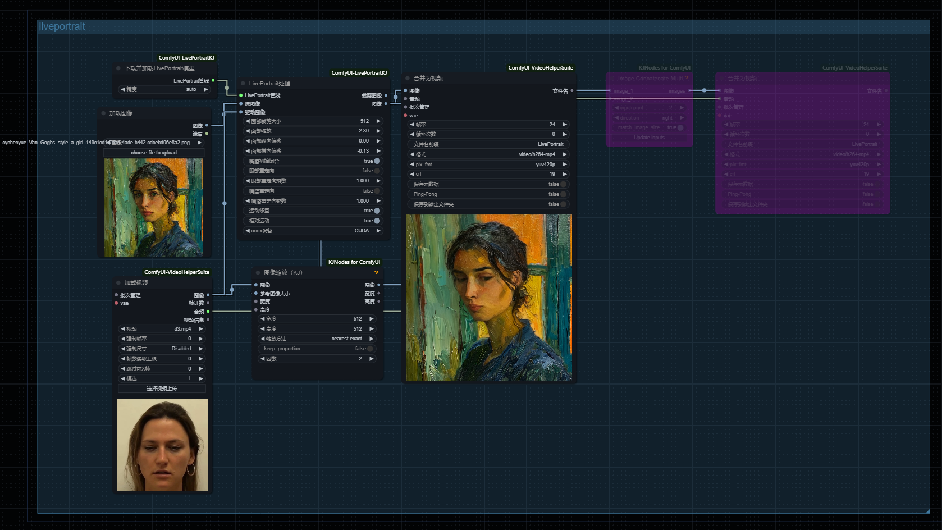Open the image filename dropdown in 加载图像
942x530 pixels.
153,143
